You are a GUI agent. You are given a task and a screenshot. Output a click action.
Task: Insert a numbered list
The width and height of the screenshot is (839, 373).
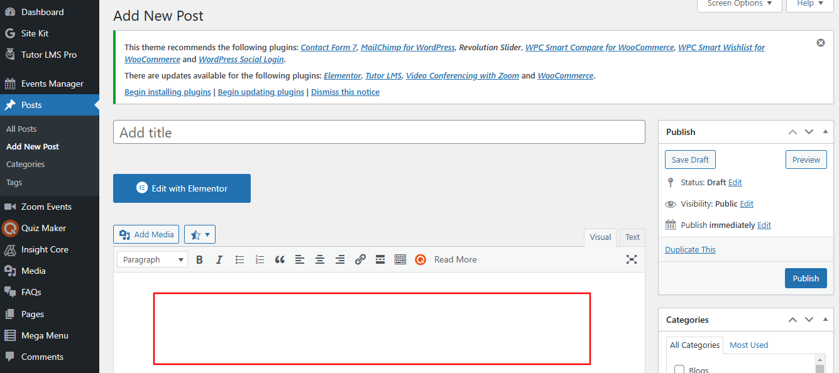(260, 259)
